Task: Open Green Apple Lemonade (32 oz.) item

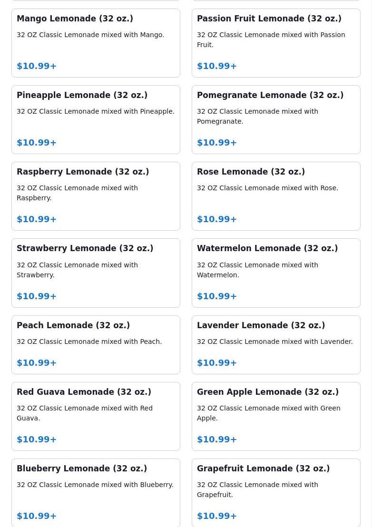Action: tap(276, 417)
